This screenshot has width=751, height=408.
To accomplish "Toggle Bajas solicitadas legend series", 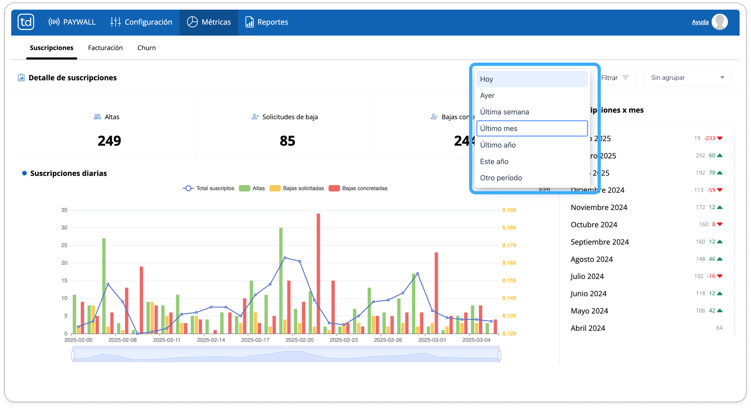I will 297,188.
